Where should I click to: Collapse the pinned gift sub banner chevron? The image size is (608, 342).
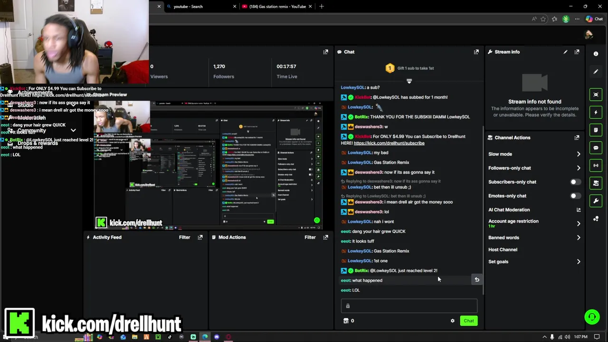click(x=409, y=81)
